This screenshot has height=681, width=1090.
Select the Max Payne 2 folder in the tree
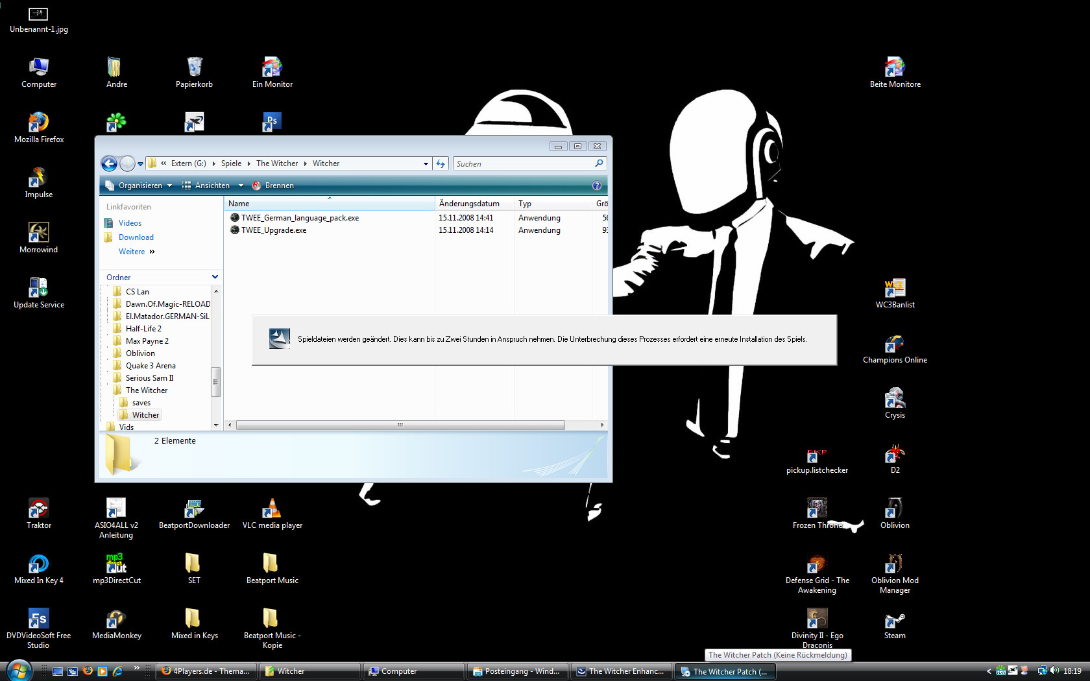point(147,341)
